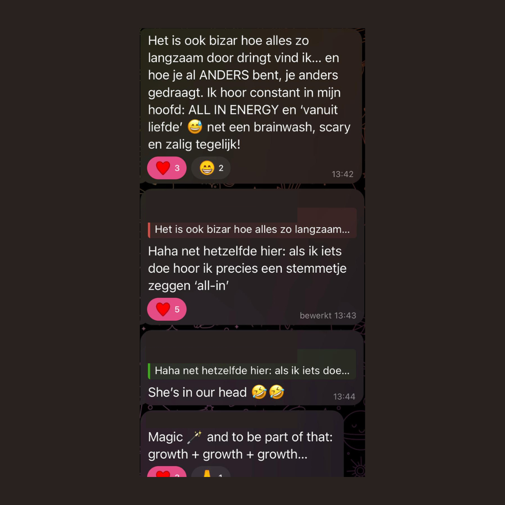Viewport: 505px width, 505px height.
Task: Toggle the heart reaction with count 5
Action: 166,309
